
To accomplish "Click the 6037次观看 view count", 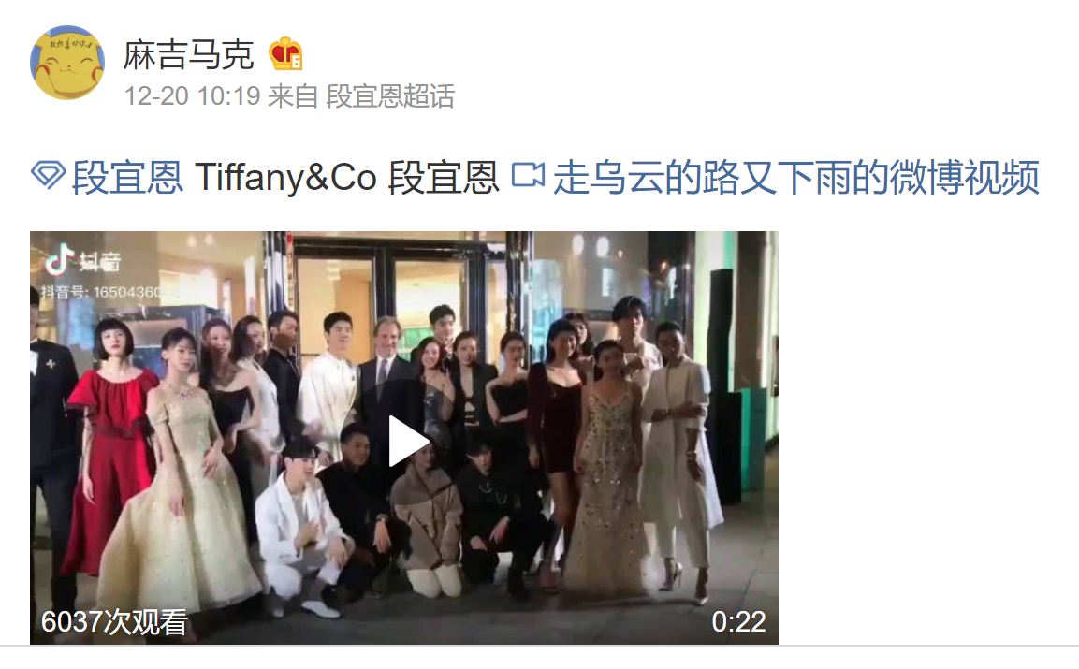I will pyautogui.click(x=114, y=621).
